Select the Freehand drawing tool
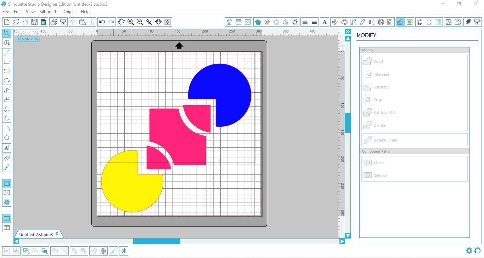Viewport: 484px width, 258px height. 6,109
